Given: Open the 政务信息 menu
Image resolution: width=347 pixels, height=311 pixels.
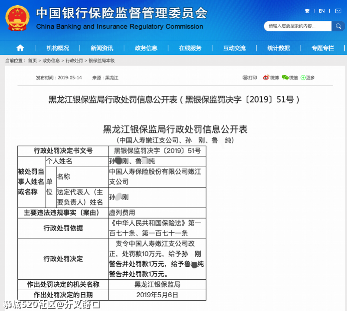Looking at the screenshot, I should click(x=146, y=48).
